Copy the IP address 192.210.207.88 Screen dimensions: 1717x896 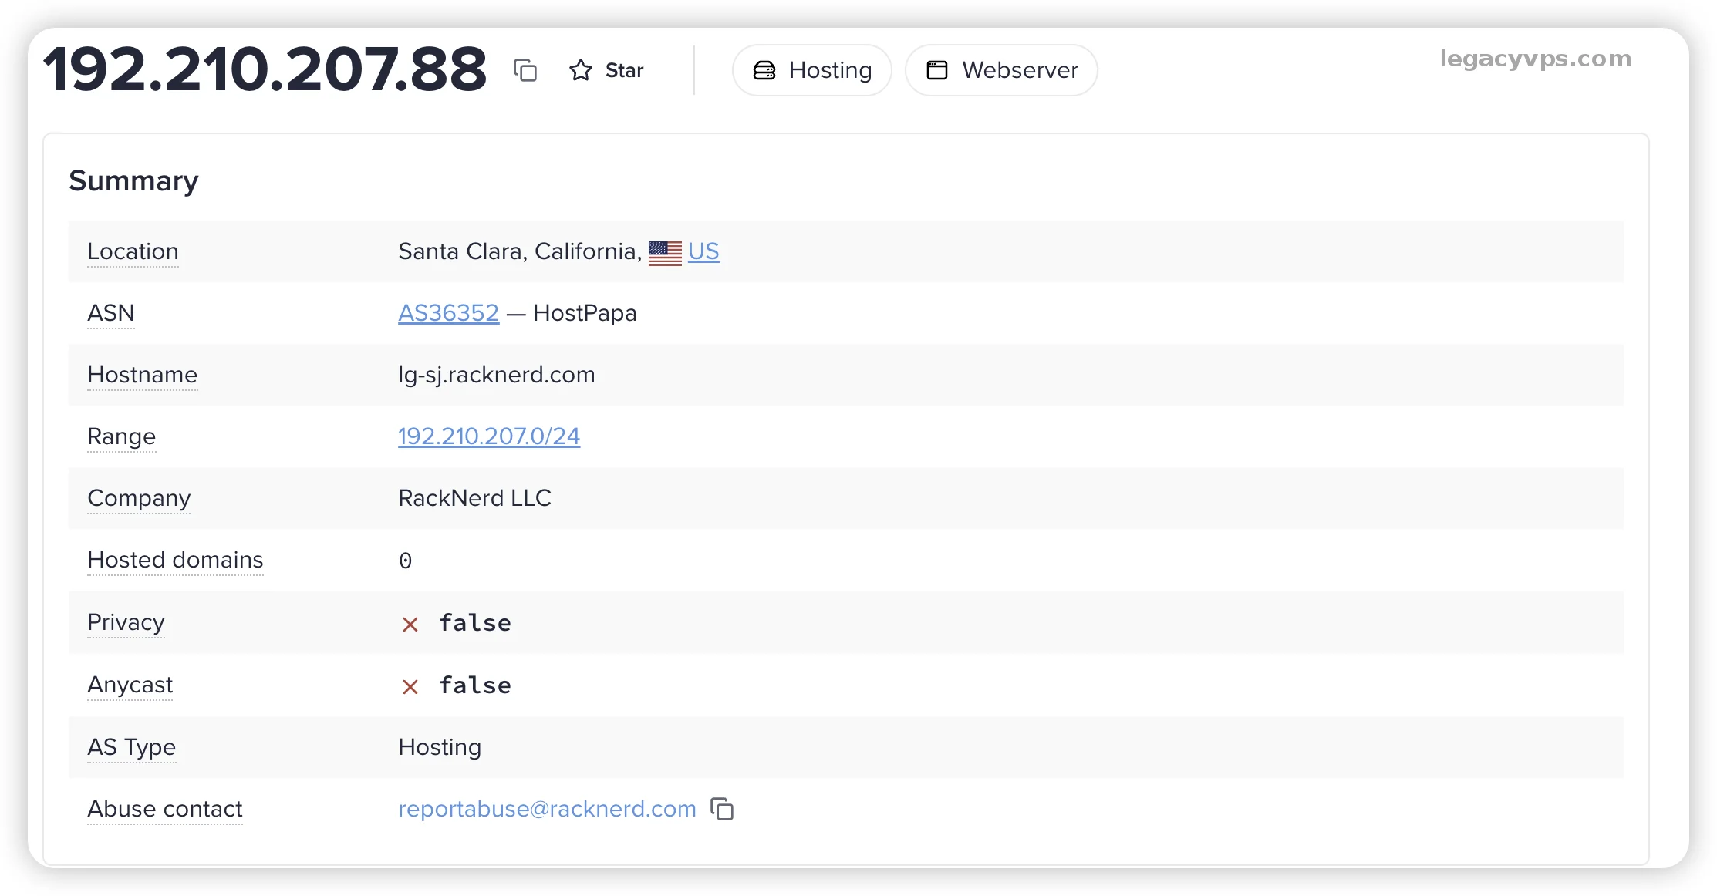(x=525, y=70)
